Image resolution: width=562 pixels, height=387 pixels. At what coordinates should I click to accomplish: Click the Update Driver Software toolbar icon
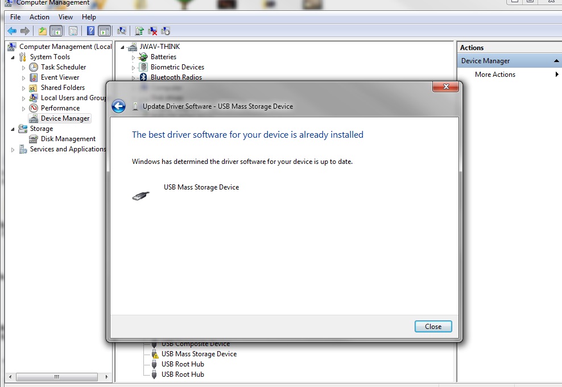tap(139, 31)
